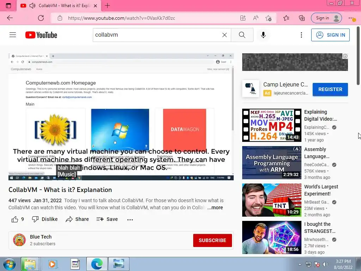
Task: Open World's Largest Experiment thumbnail
Action: [272, 200]
